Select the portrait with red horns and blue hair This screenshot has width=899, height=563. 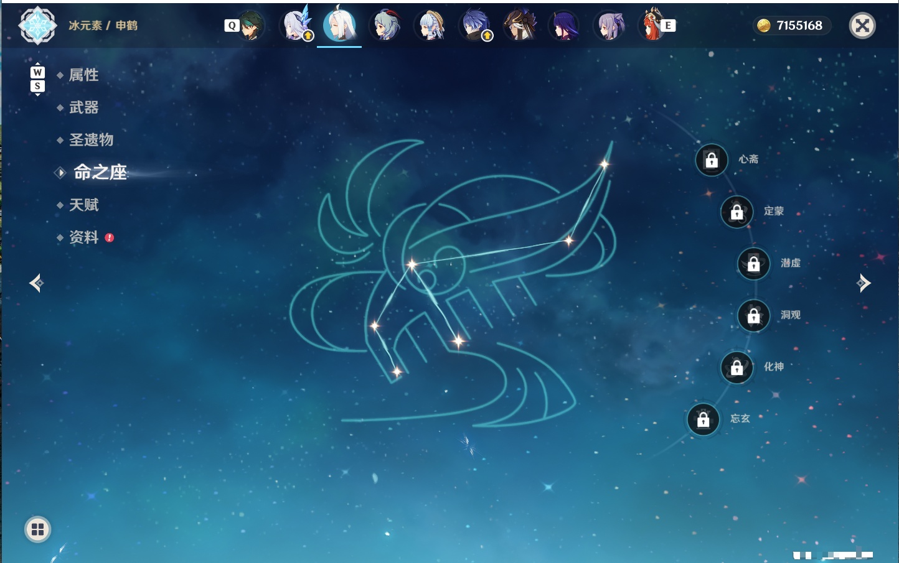[385, 26]
